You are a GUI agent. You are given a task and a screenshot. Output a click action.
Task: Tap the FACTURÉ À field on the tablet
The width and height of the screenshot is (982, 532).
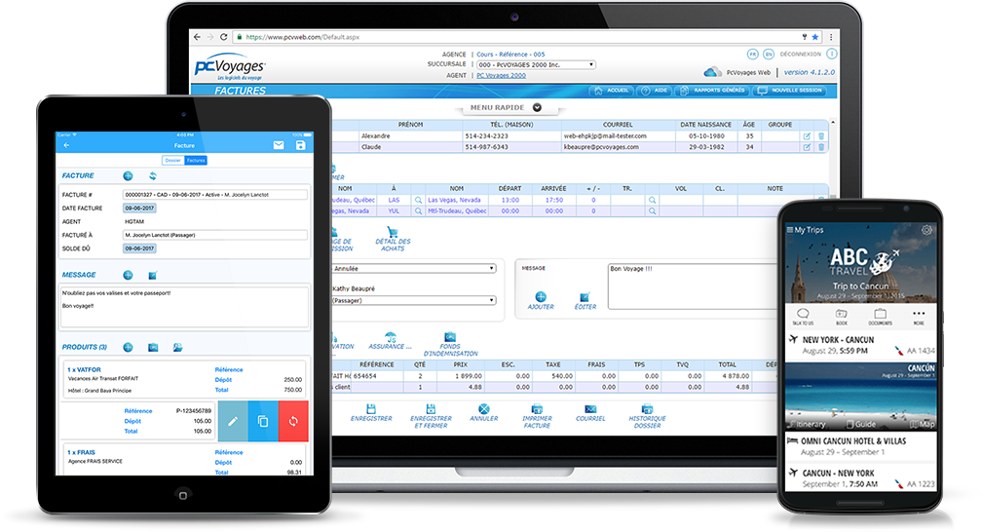[214, 235]
